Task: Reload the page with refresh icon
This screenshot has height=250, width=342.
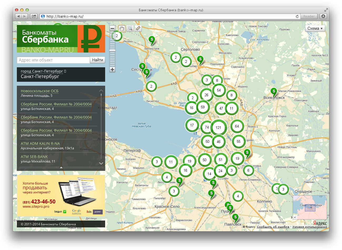Action: point(297,16)
